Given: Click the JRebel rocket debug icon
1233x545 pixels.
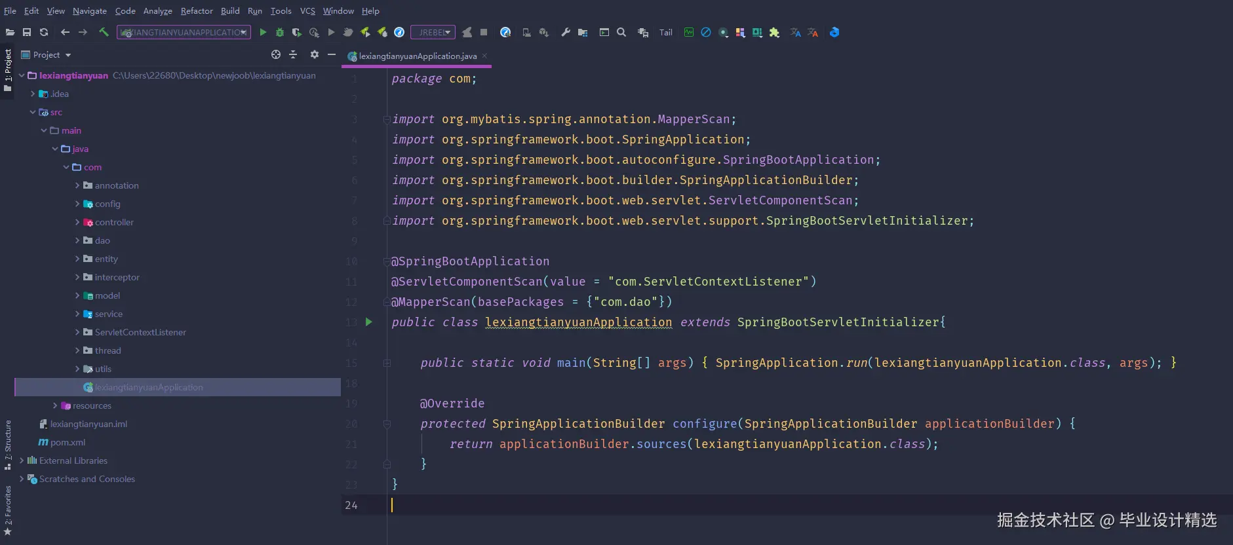Looking at the screenshot, I should [382, 32].
